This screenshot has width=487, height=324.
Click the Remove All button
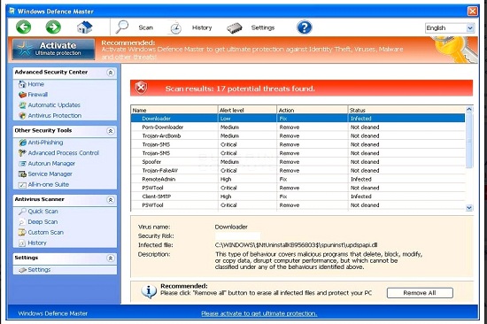click(420, 293)
